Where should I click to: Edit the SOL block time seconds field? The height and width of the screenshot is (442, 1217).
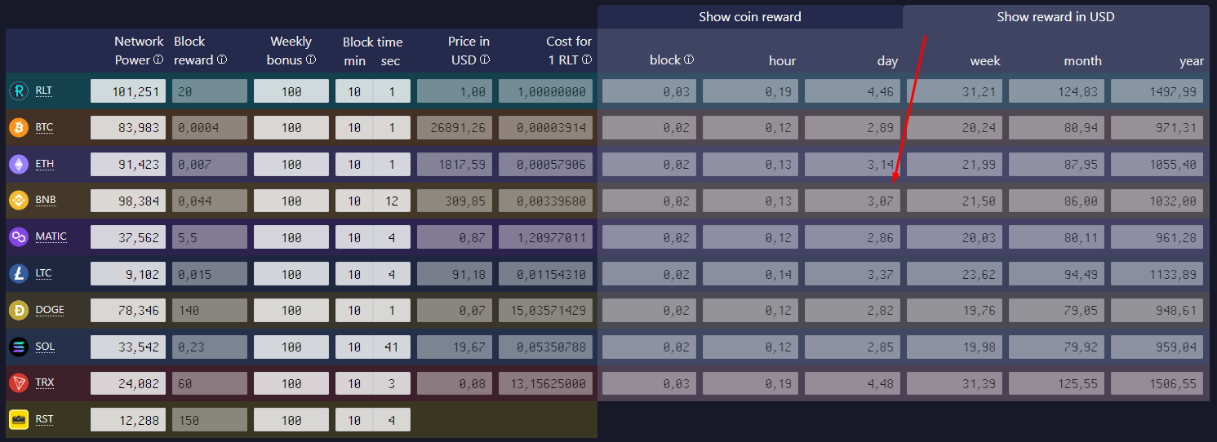tap(392, 347)
